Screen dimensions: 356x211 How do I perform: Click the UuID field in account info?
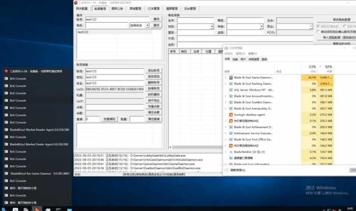(x=114, y=89)
